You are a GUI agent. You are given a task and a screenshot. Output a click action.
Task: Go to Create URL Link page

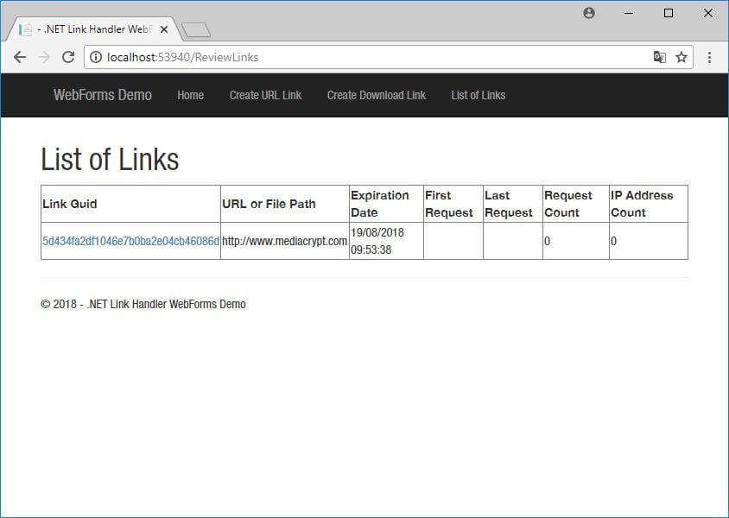(x=265, y=95)
